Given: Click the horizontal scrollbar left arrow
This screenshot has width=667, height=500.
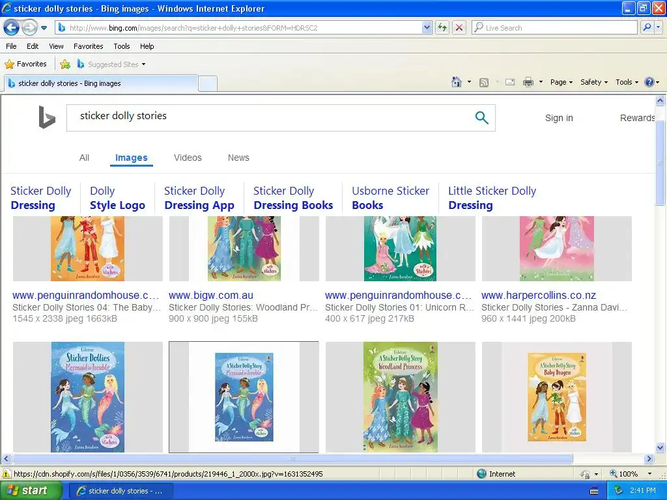Looking at the screenshot, I should 6,459.
